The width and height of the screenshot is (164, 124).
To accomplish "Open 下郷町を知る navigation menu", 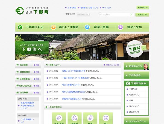I will pos(32,27).
